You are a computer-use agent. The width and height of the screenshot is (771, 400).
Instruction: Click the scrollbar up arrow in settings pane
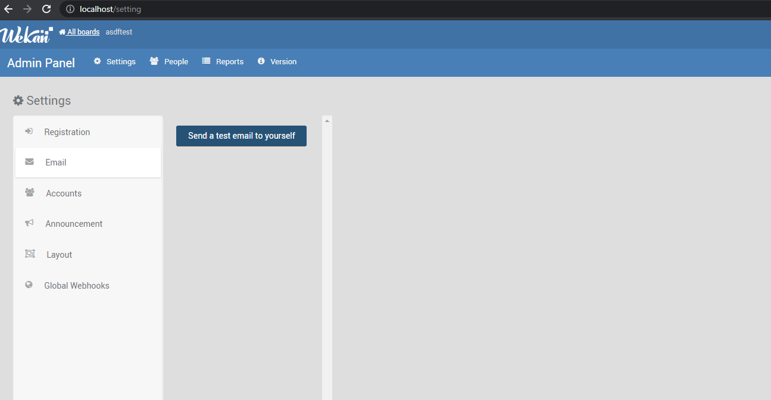327,121
